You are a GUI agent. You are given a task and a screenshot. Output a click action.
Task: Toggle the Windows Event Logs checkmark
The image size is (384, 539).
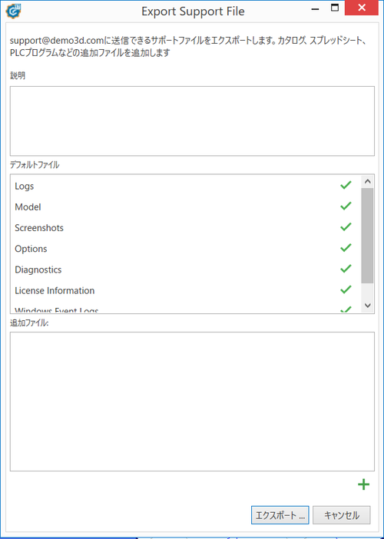coord(346,309)
